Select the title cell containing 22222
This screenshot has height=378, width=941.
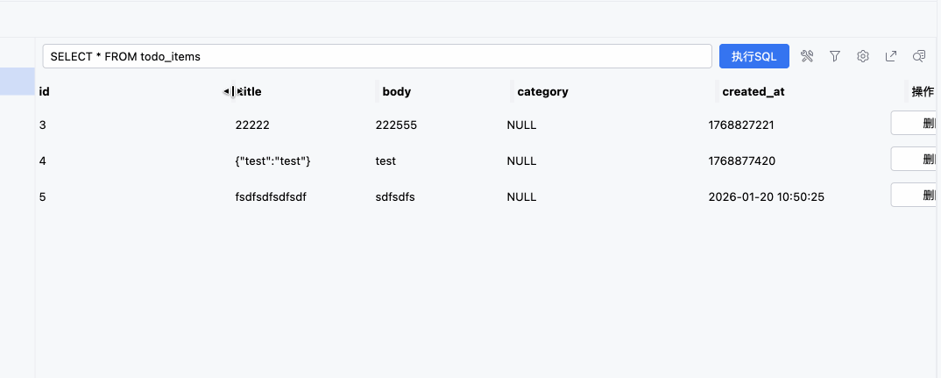(x=252, y=125)
